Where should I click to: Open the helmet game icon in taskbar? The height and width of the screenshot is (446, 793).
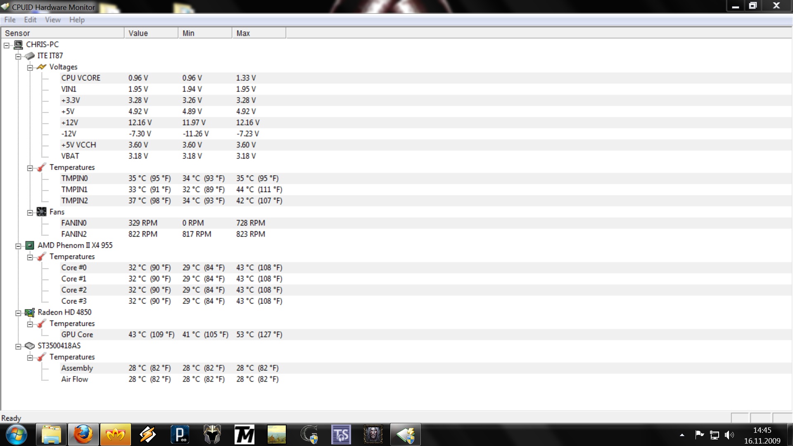[212, 435]
